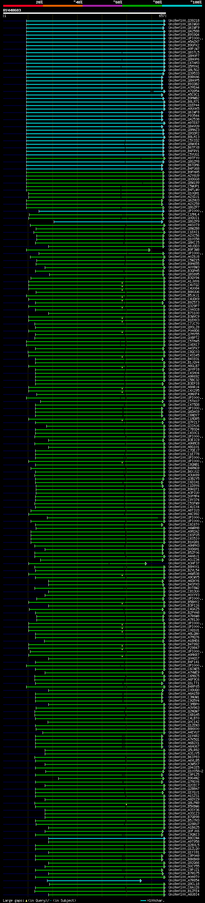Click the alignment bar of UniRef100_Q39533
The height and width of the screenshot is (903, 205).
pos(95,74)
